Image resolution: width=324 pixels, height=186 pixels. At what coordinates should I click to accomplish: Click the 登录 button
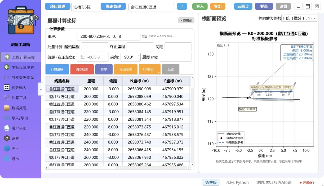coord(264,6)
